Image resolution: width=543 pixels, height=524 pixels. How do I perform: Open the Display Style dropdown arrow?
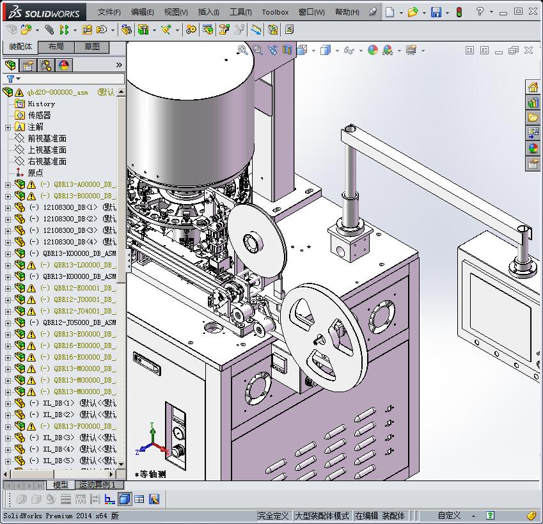(x=337, y=50)
